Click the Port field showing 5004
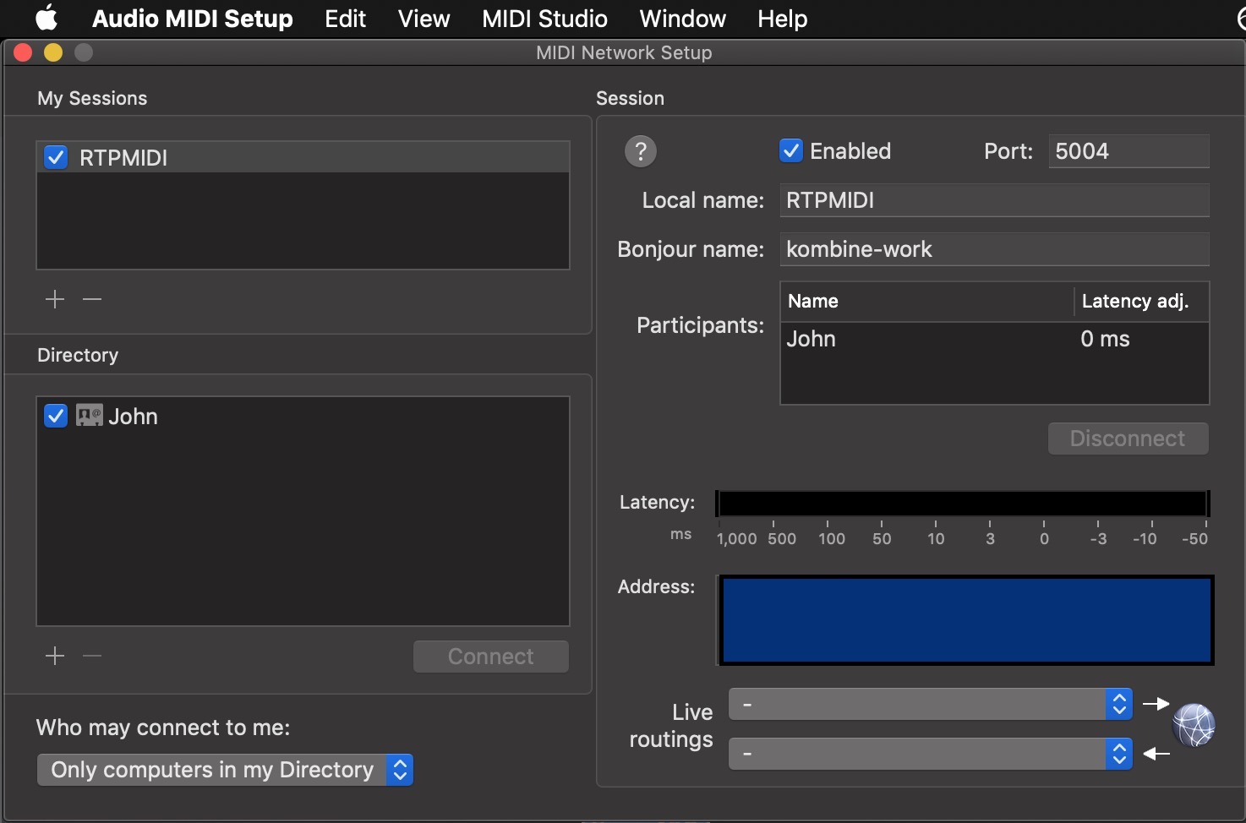Screen dimensions: 1246x823 [1129, 151]
